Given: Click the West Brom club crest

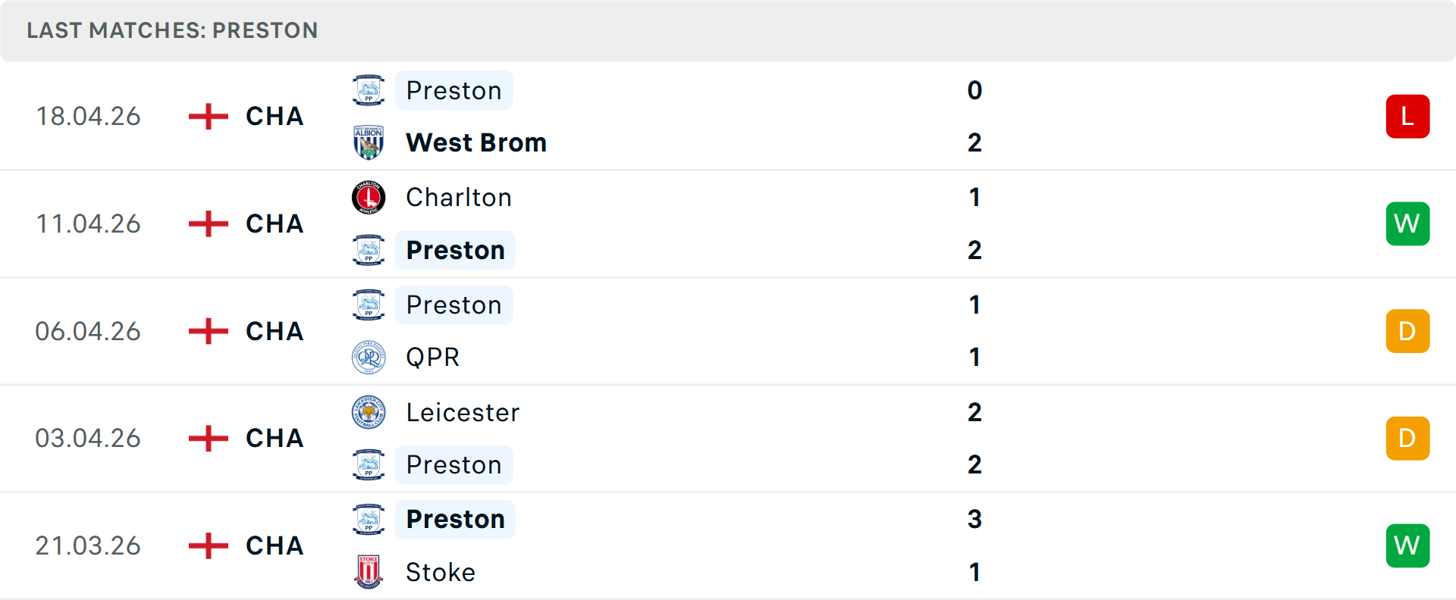Looking at the screenshot, I should coord(369,142).
